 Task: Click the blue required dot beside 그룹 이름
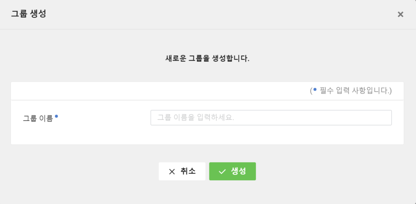pos(56,116)
